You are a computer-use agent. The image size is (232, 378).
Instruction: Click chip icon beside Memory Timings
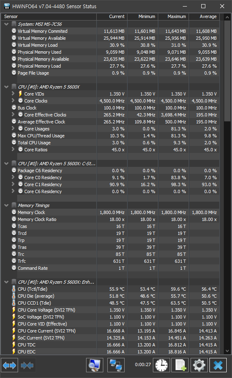[x=14, y=205]
